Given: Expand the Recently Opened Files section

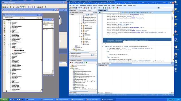Looking at the screenshot, I should (x=70, y=57).
